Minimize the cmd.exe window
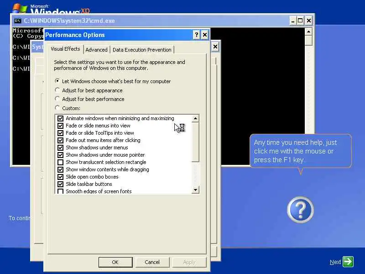365x274 pixels. tap(293, 21)
